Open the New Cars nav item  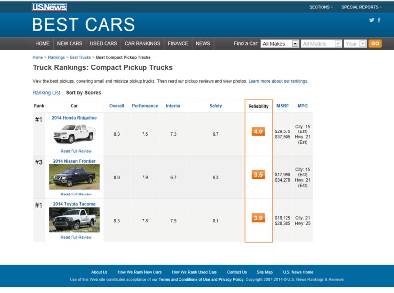pos(70,44)
